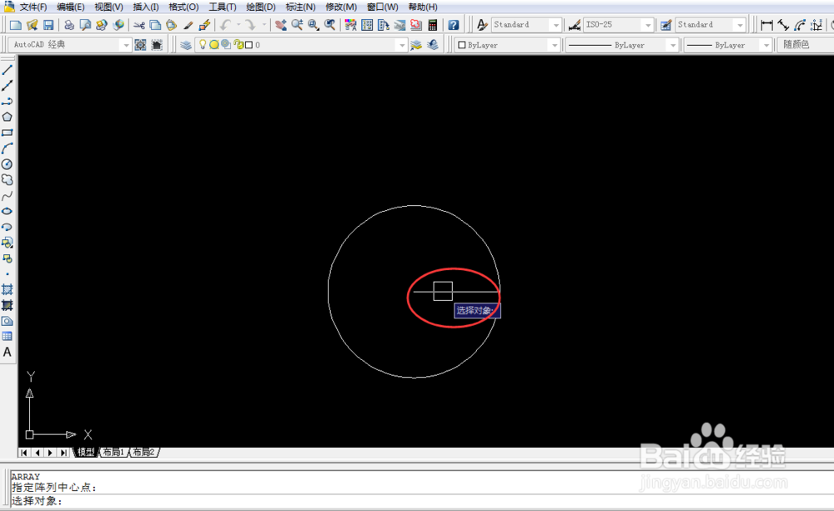Switch to the 布局2 tab
834x511 pixels.
point(143,452)
